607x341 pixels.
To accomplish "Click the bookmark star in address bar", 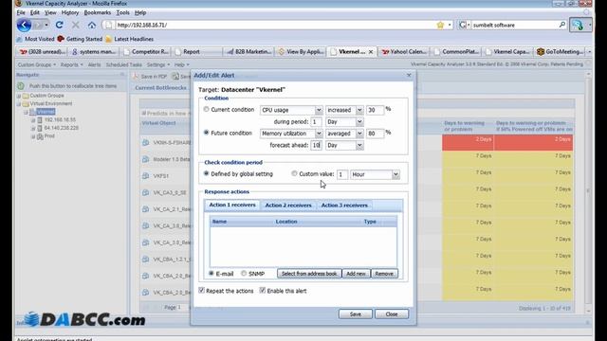I will coord(440,26).
